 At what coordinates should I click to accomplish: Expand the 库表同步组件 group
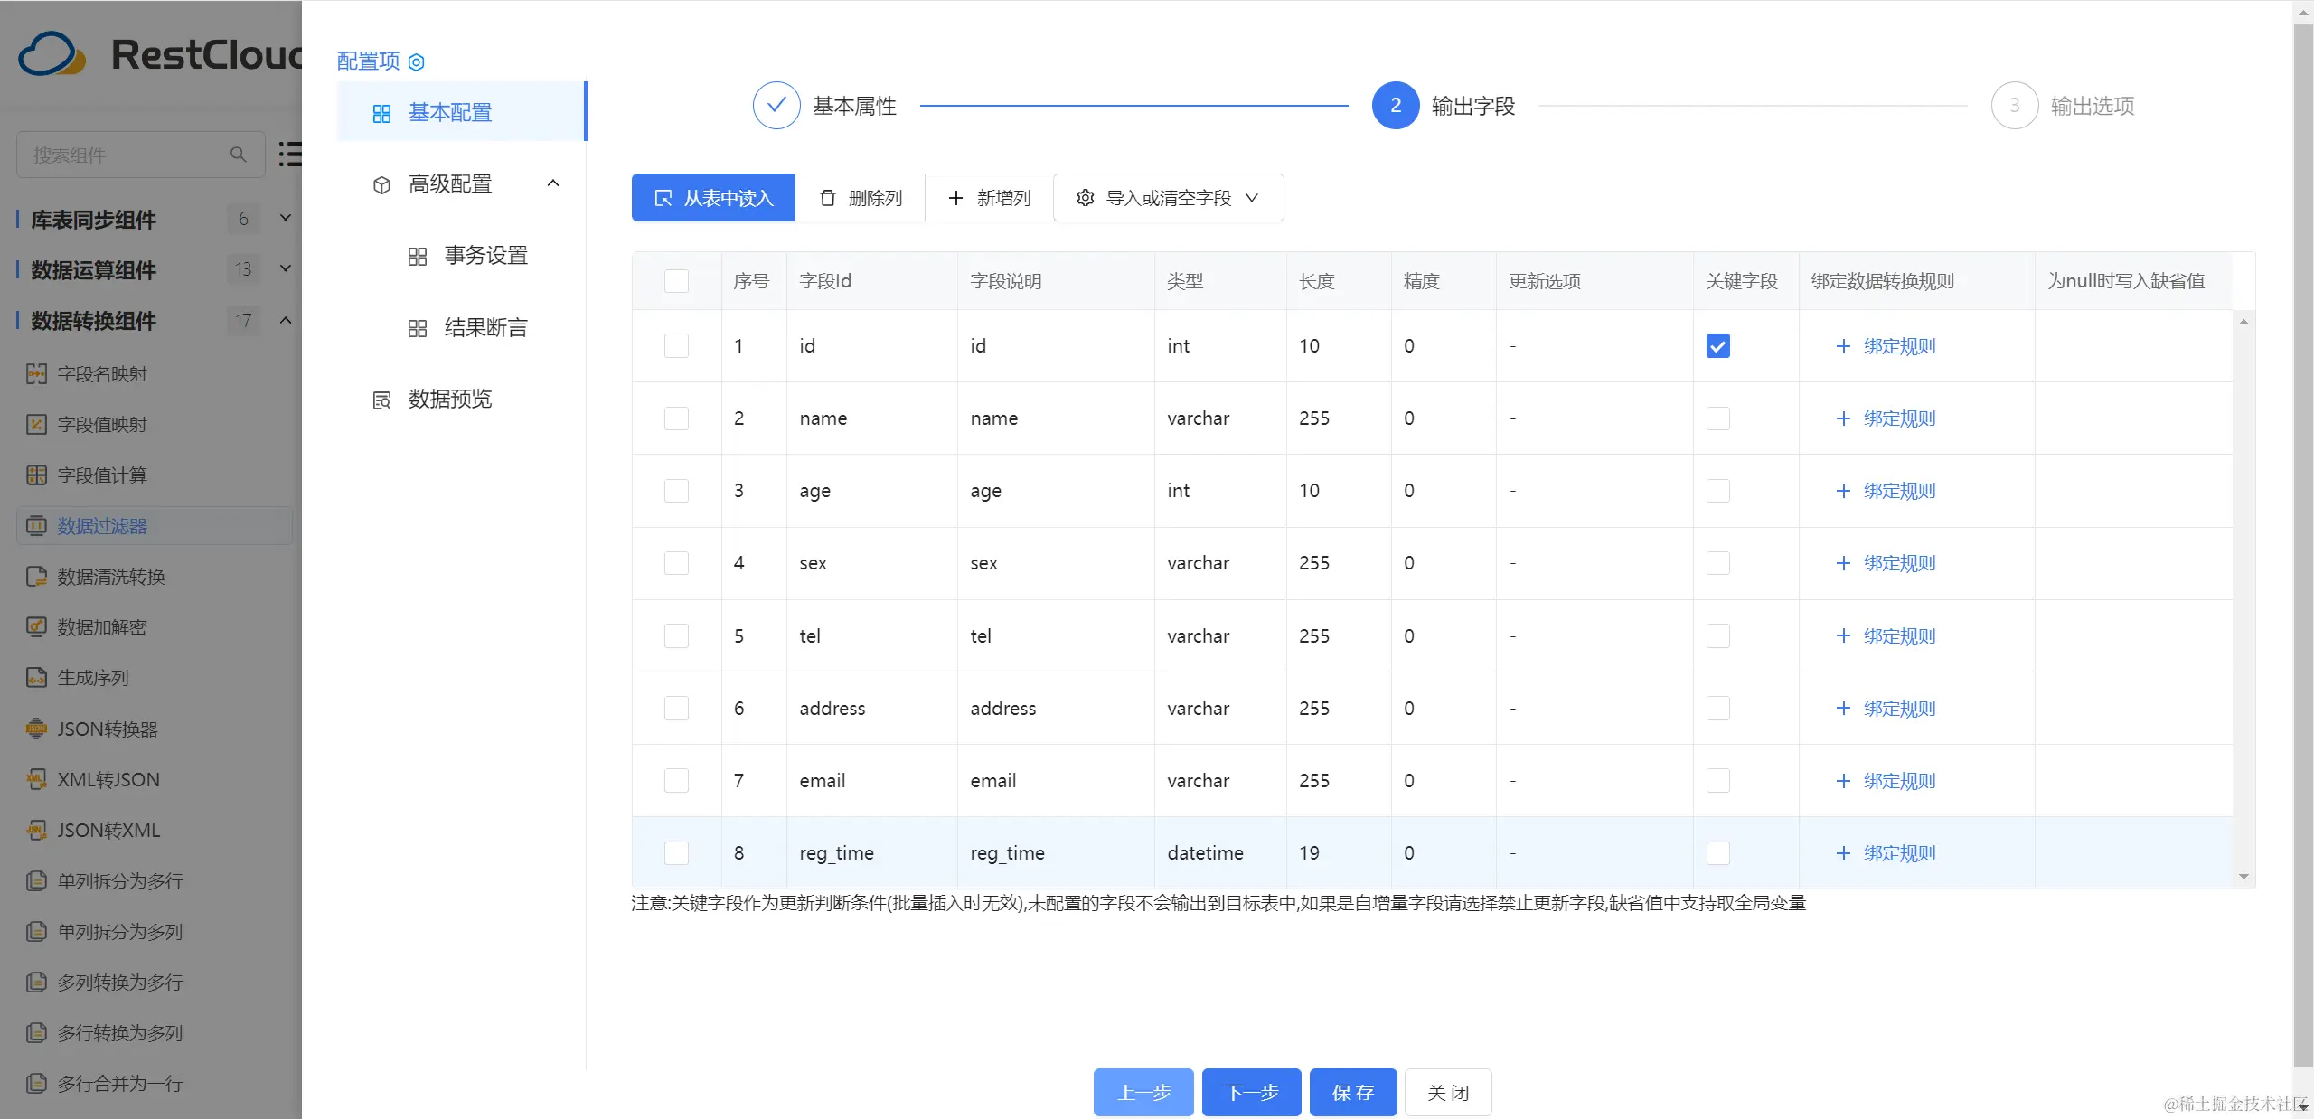286,218
